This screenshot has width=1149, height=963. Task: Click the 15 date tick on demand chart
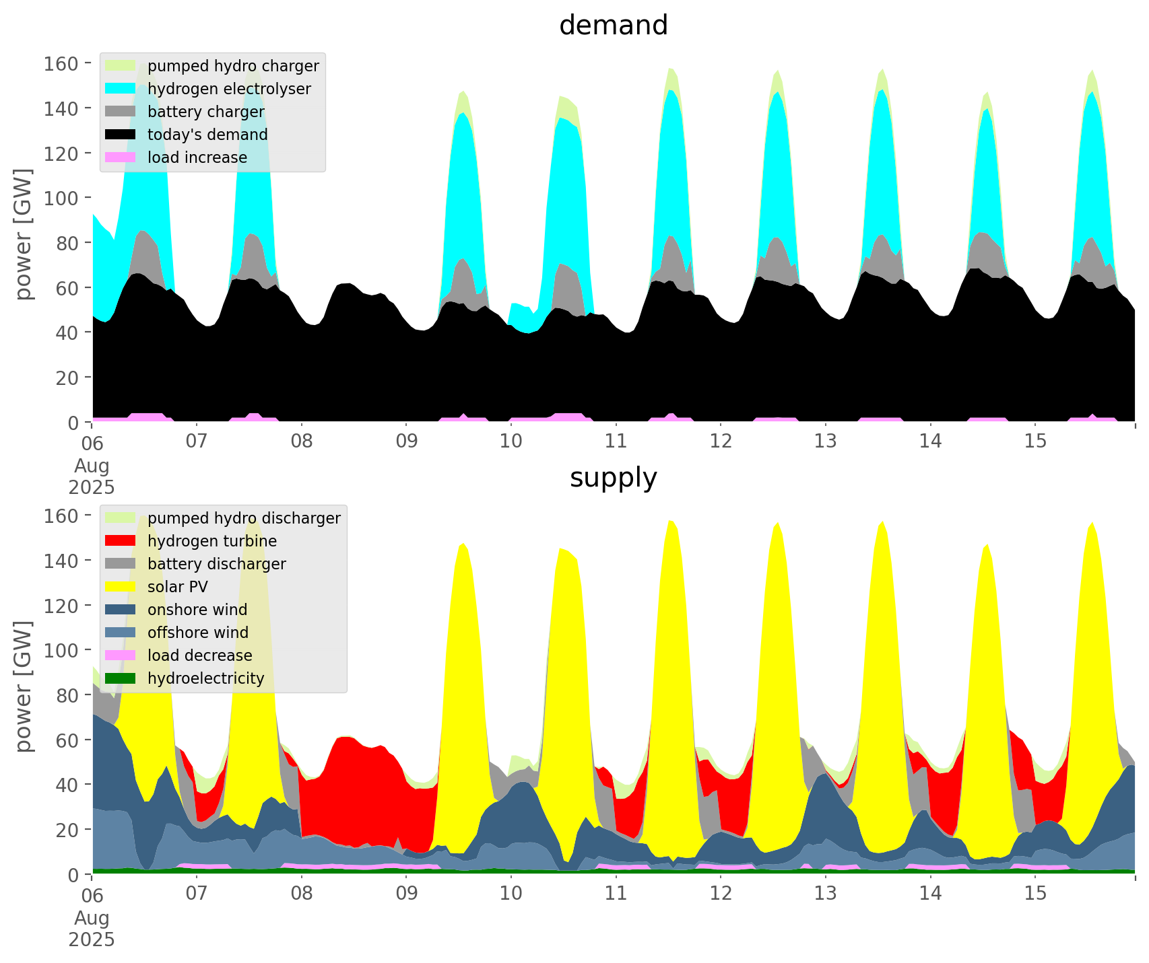coord(1035,441)
